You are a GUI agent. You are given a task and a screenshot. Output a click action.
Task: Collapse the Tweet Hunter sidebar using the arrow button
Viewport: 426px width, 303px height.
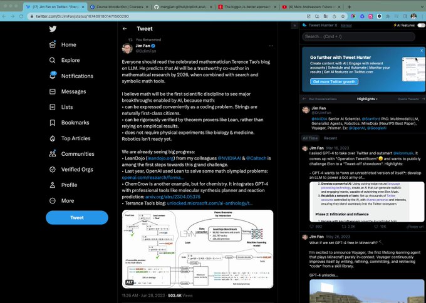click(x=294, y=26)
